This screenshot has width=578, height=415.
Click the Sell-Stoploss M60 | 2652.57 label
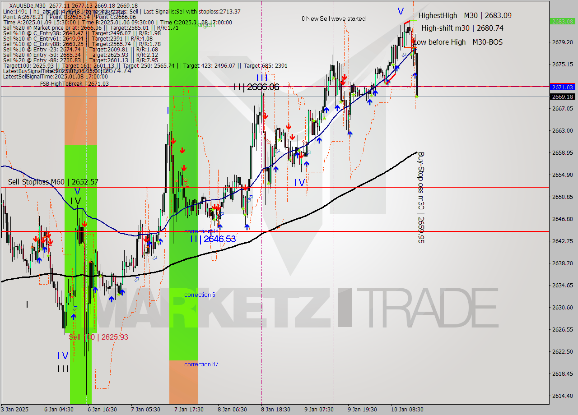(x=53, y=182)
